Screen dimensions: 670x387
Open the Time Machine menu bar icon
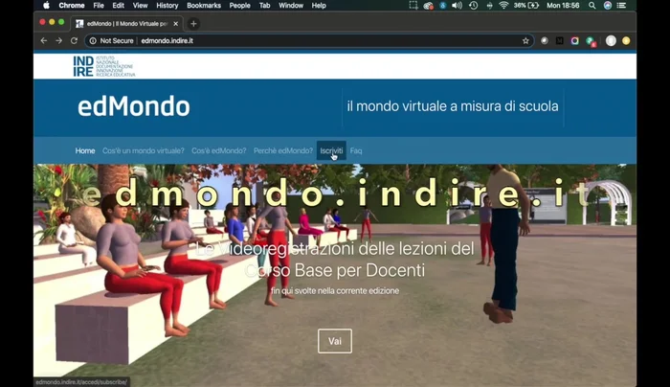[473, 6]
